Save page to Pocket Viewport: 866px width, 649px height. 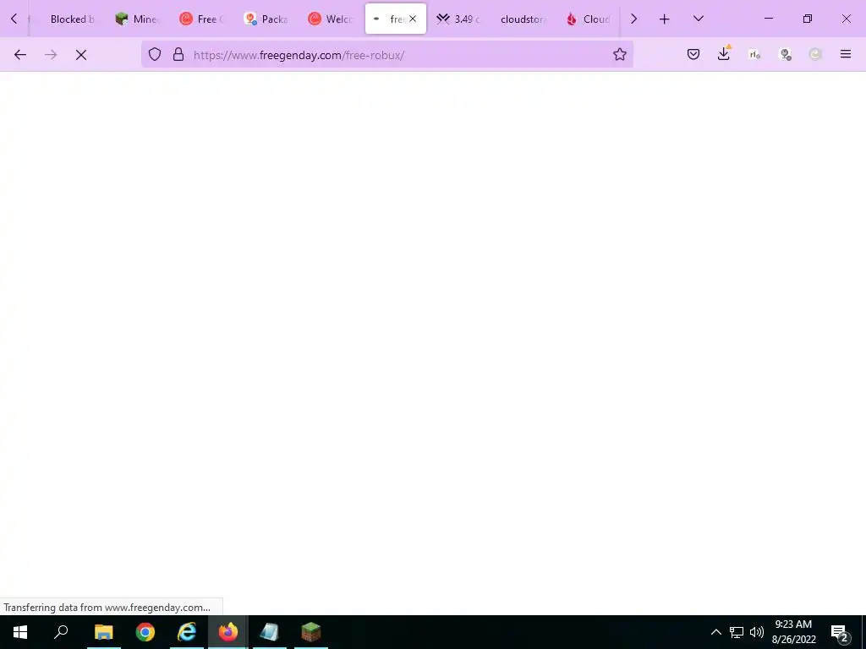coord(693,54)
